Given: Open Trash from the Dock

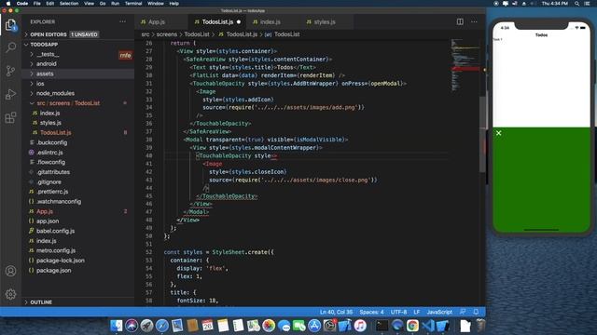Looking at the screenshot, I should tap(481, 326).
